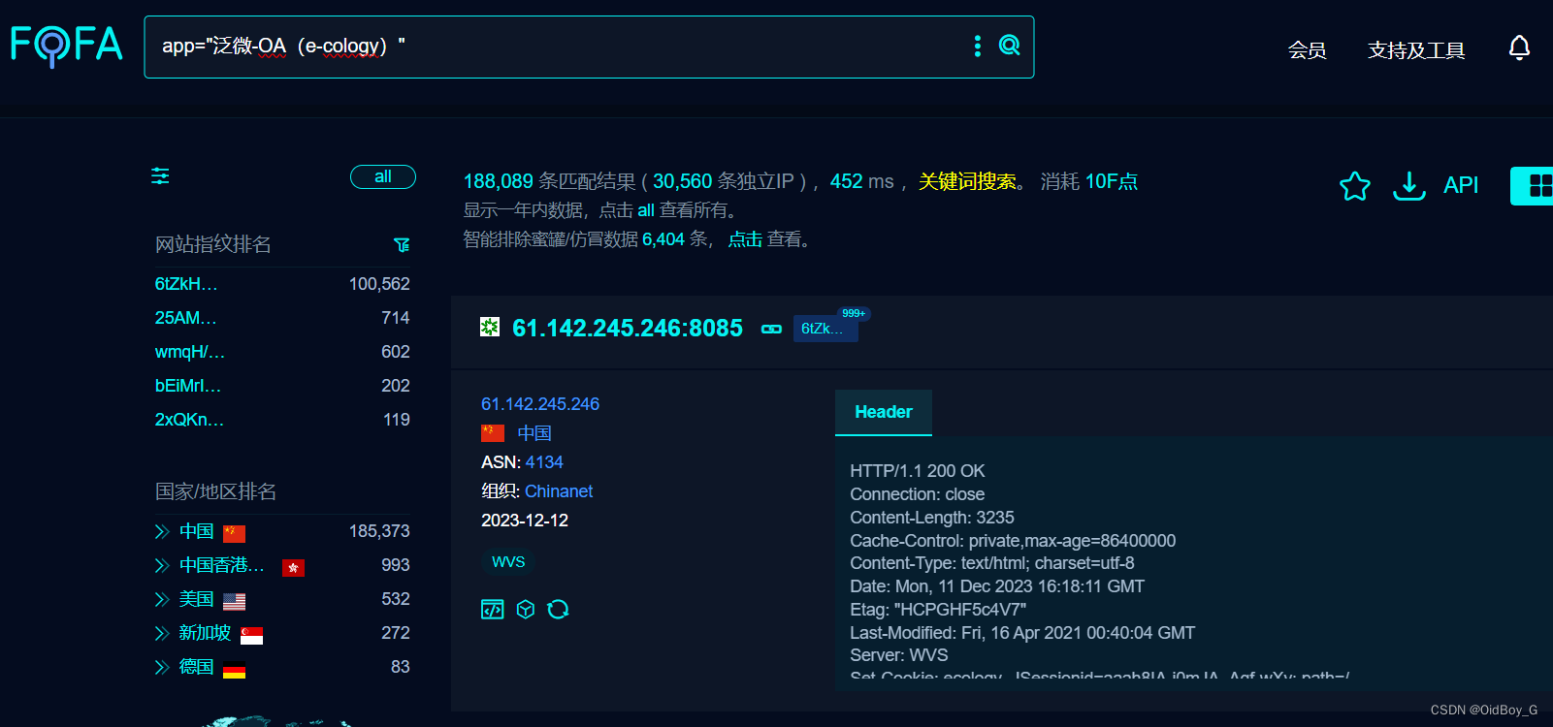Screen dimensions: 1553x727
Task: Open host link 61.142.245.246:8085
Action: (628, 329)
